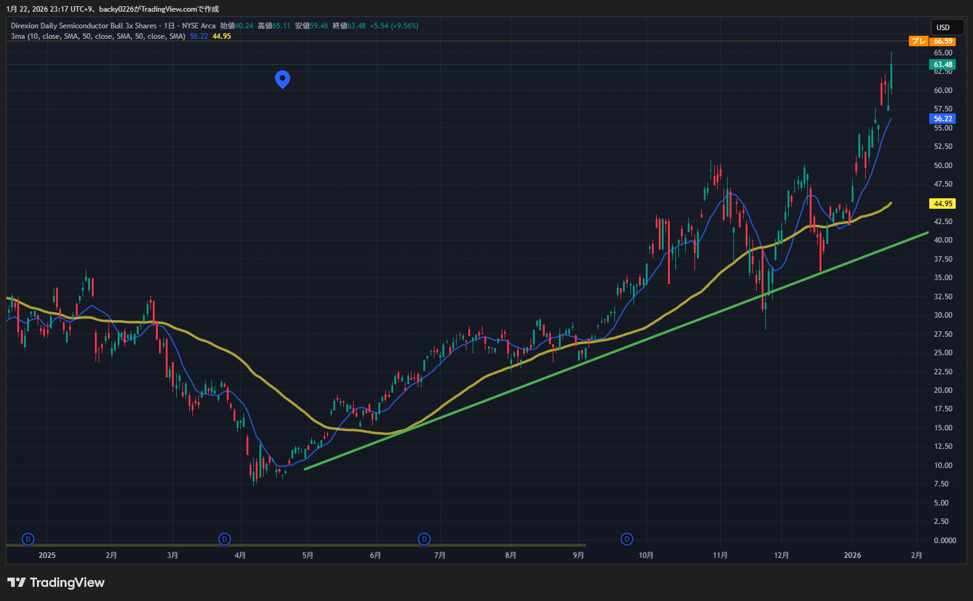The width and height of the screenshot is (973, 601).
Task: Click the orange 66.59 pre-market price label
Action: [943, 41]
